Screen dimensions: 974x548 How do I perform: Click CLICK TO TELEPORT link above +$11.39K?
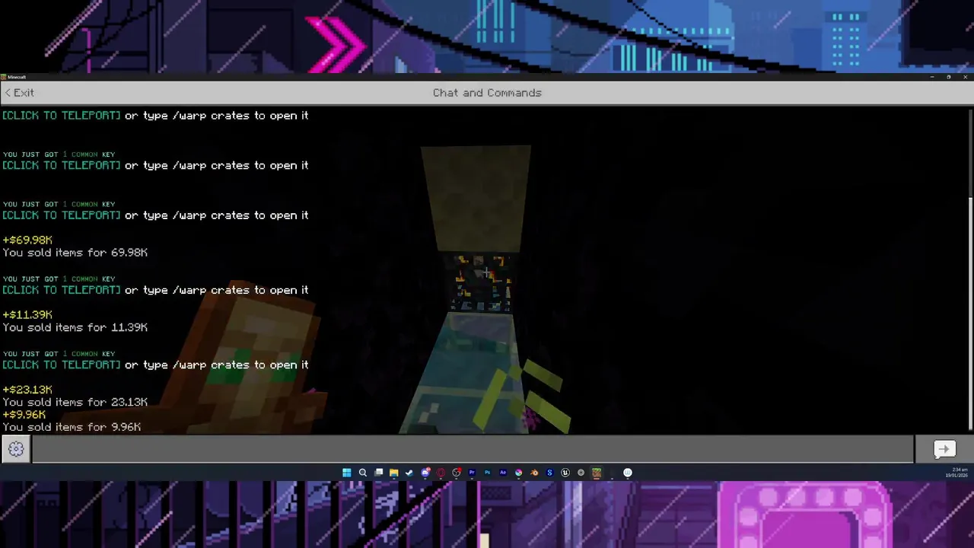point(62,290)
